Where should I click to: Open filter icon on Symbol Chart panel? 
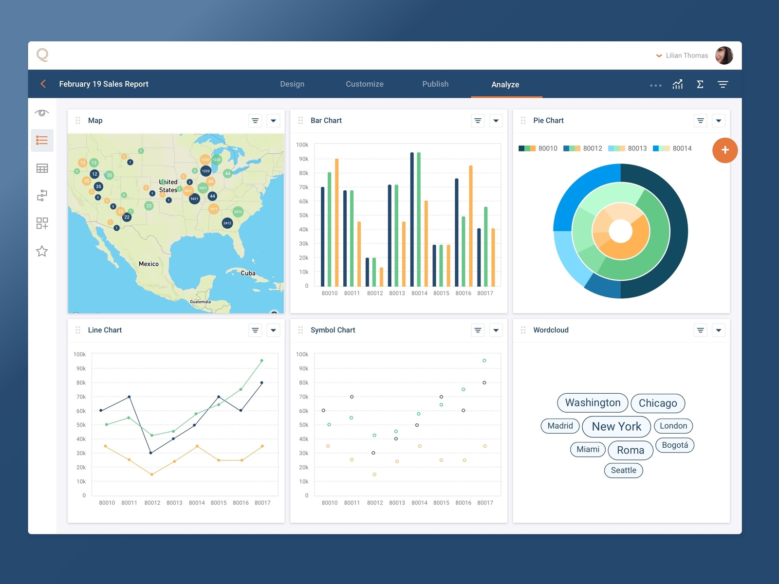478,330
